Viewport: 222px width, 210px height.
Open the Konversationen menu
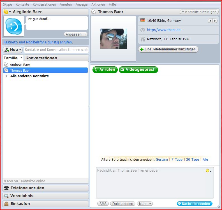[44, 4]
